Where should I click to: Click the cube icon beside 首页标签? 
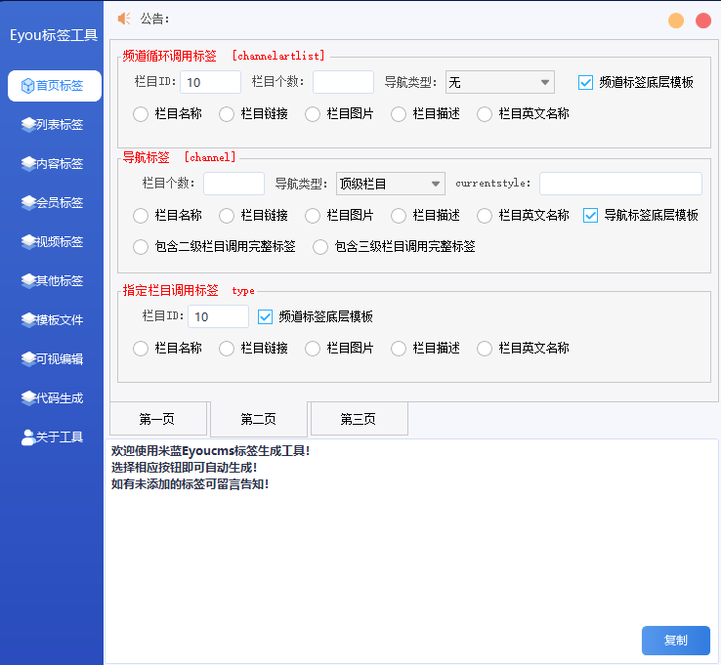pos(28,86)
